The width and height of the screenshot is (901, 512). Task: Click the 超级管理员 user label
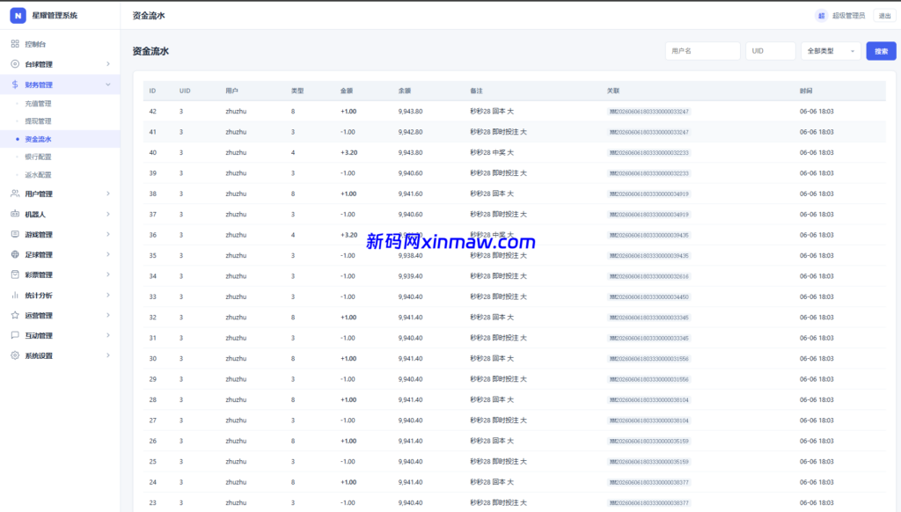pyautogui.click(x=848, y=16)
